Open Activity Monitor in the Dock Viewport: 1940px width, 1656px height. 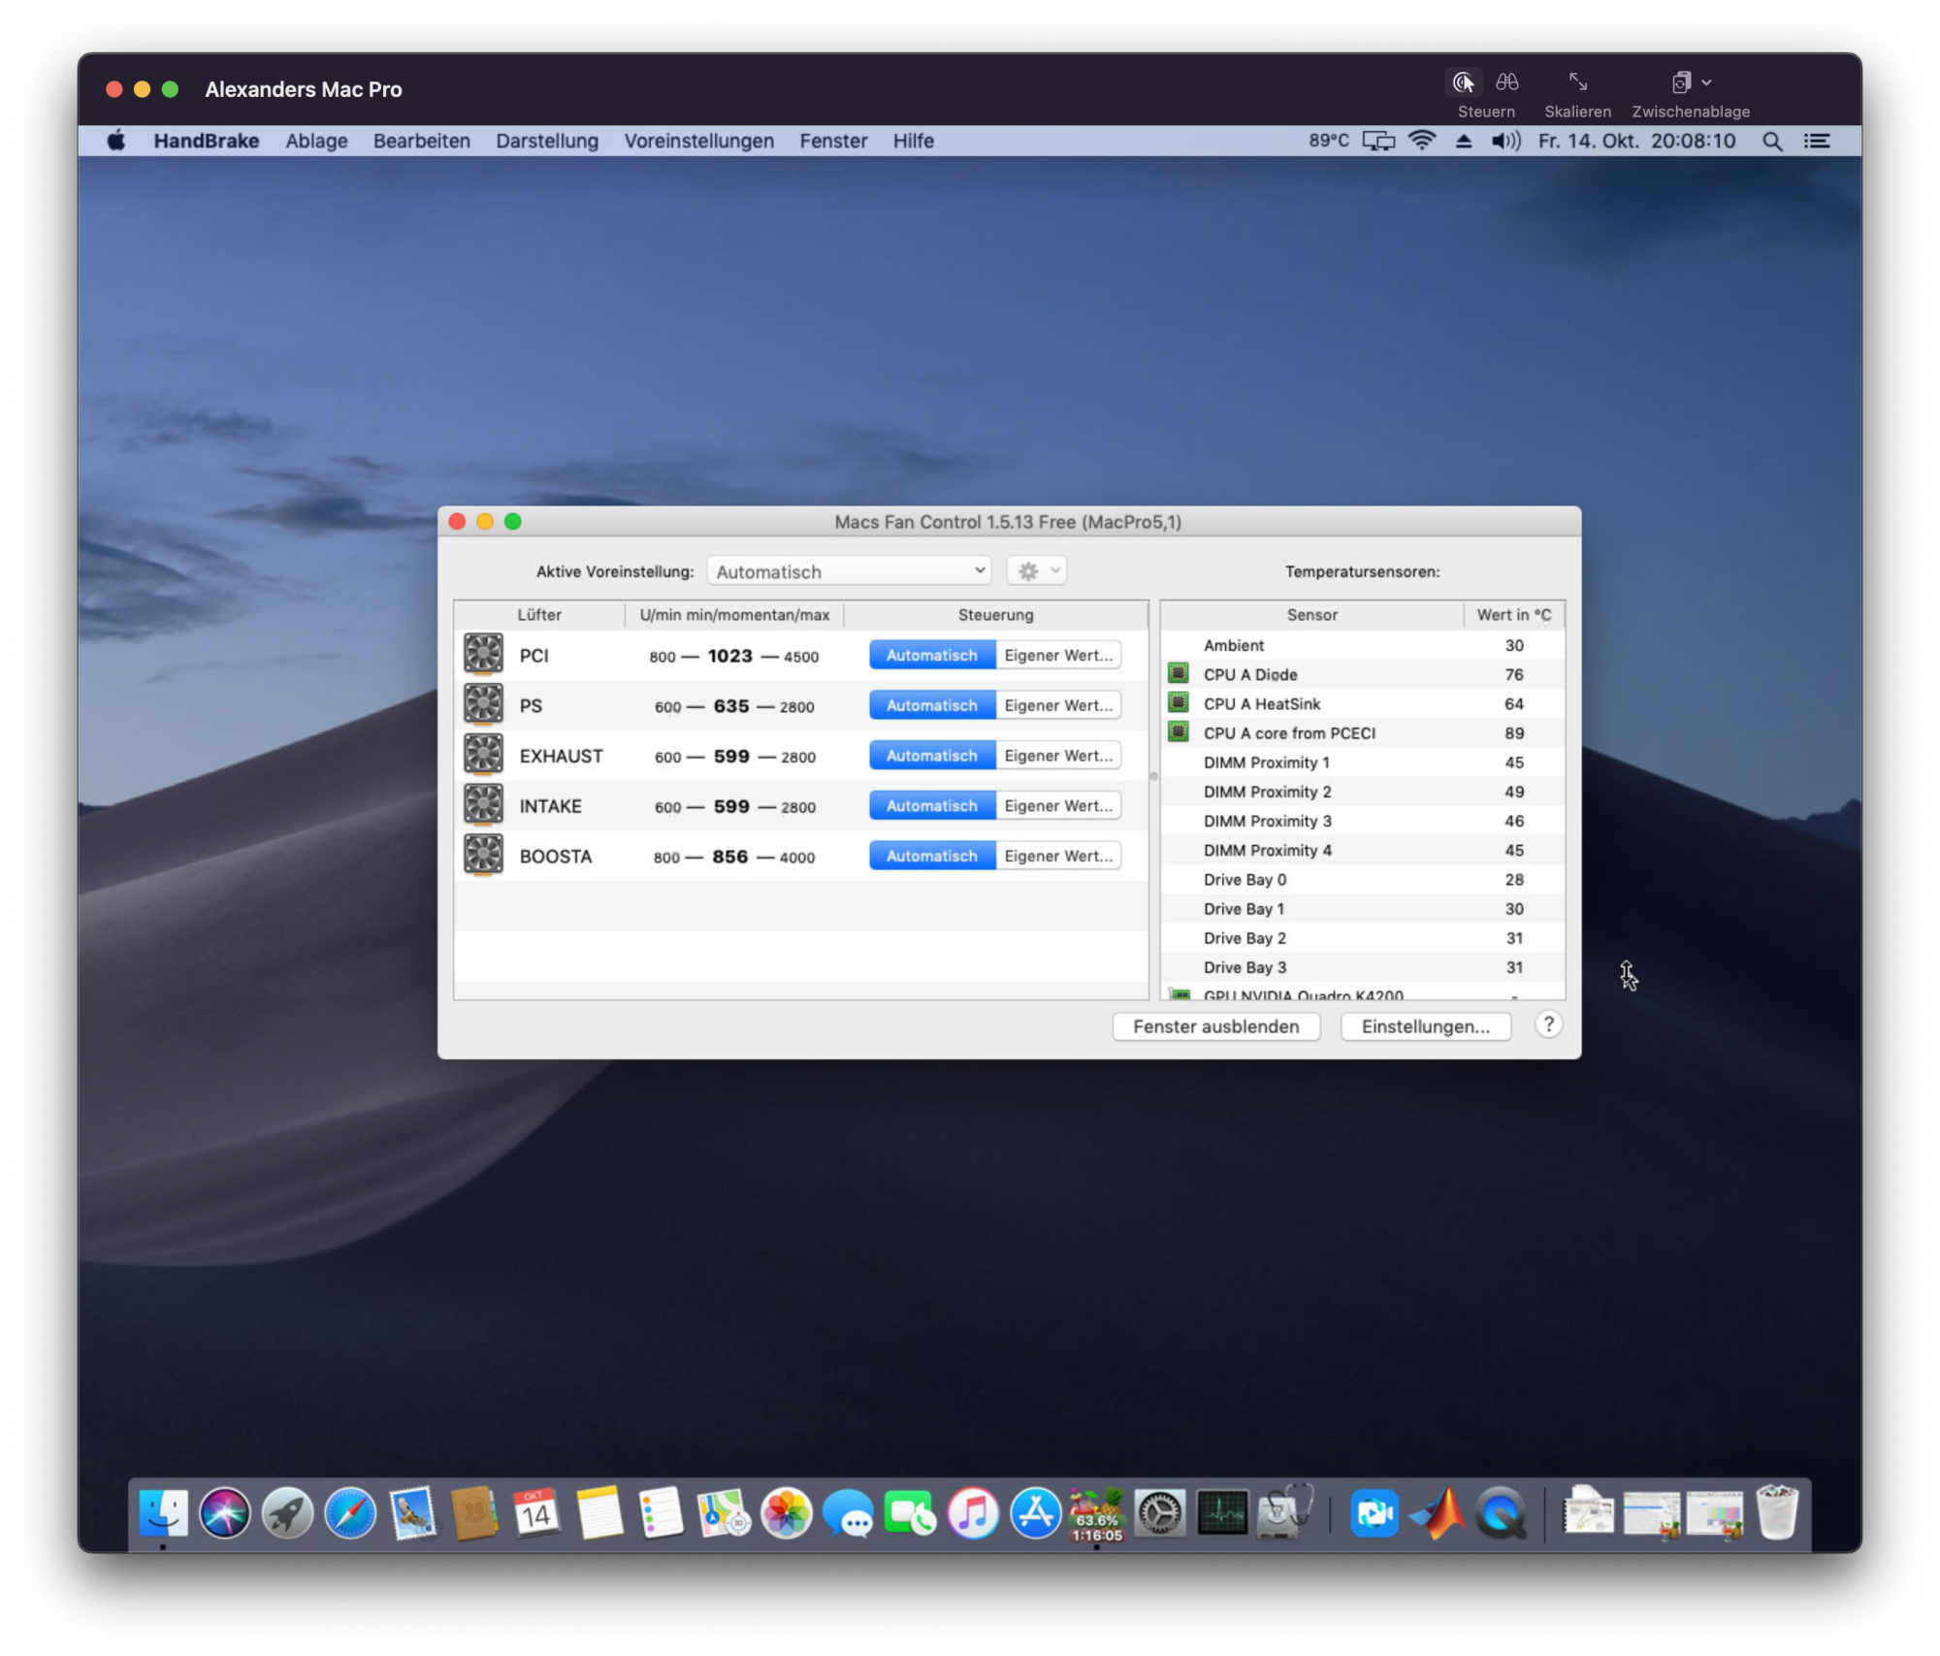1222,1514
